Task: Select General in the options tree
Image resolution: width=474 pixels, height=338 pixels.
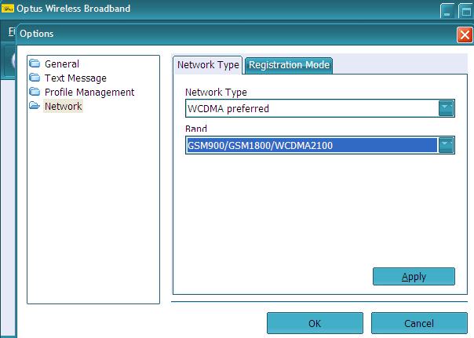Action: (62, 64)
